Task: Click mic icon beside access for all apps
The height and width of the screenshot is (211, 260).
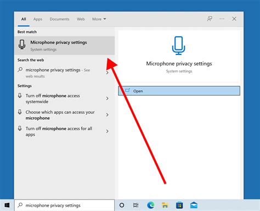Action: 20,128
